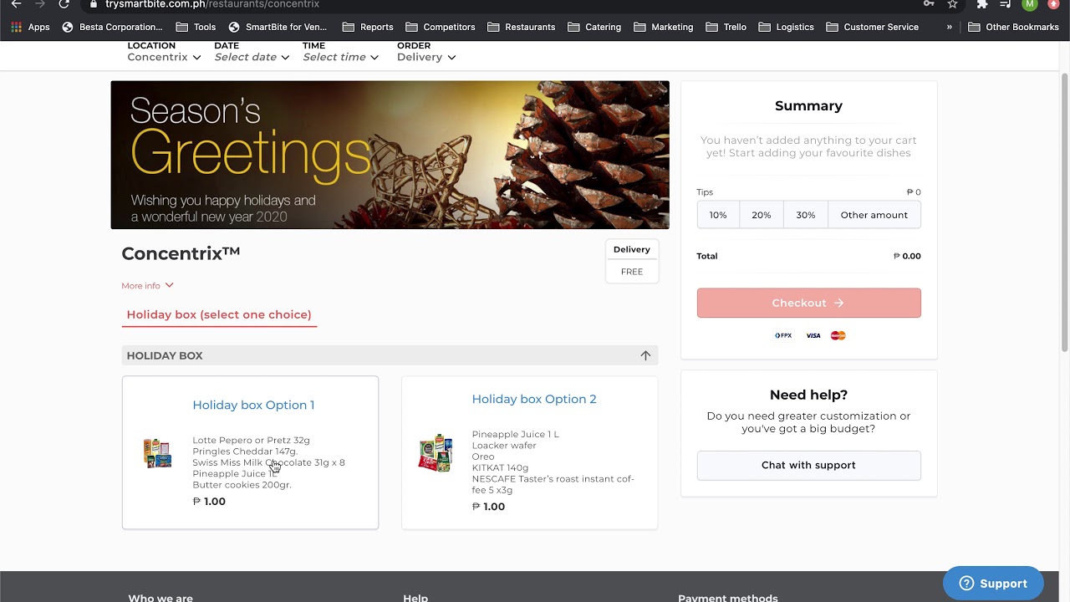This screenshot has width=1070, height=602.
Task: Open the Select date dropdown
Action: [x=252, y=57]
